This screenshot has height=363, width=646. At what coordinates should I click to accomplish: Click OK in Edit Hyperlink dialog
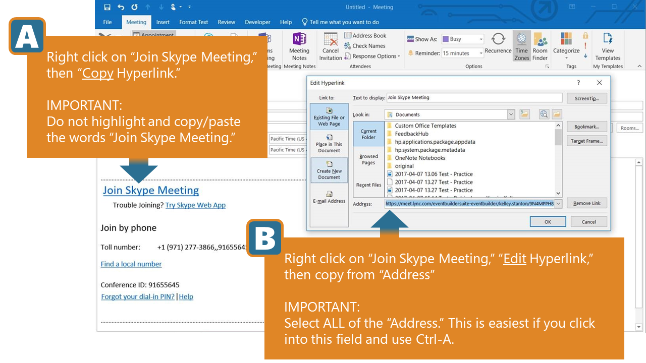[548, 222]
